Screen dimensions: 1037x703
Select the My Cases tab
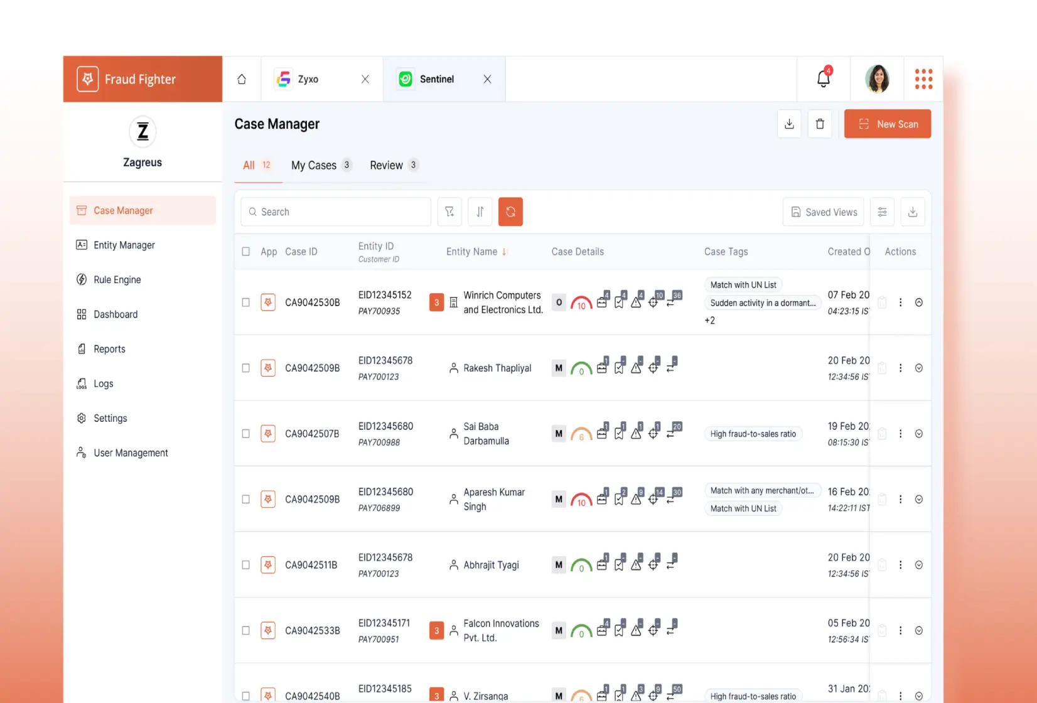(321, 165)
